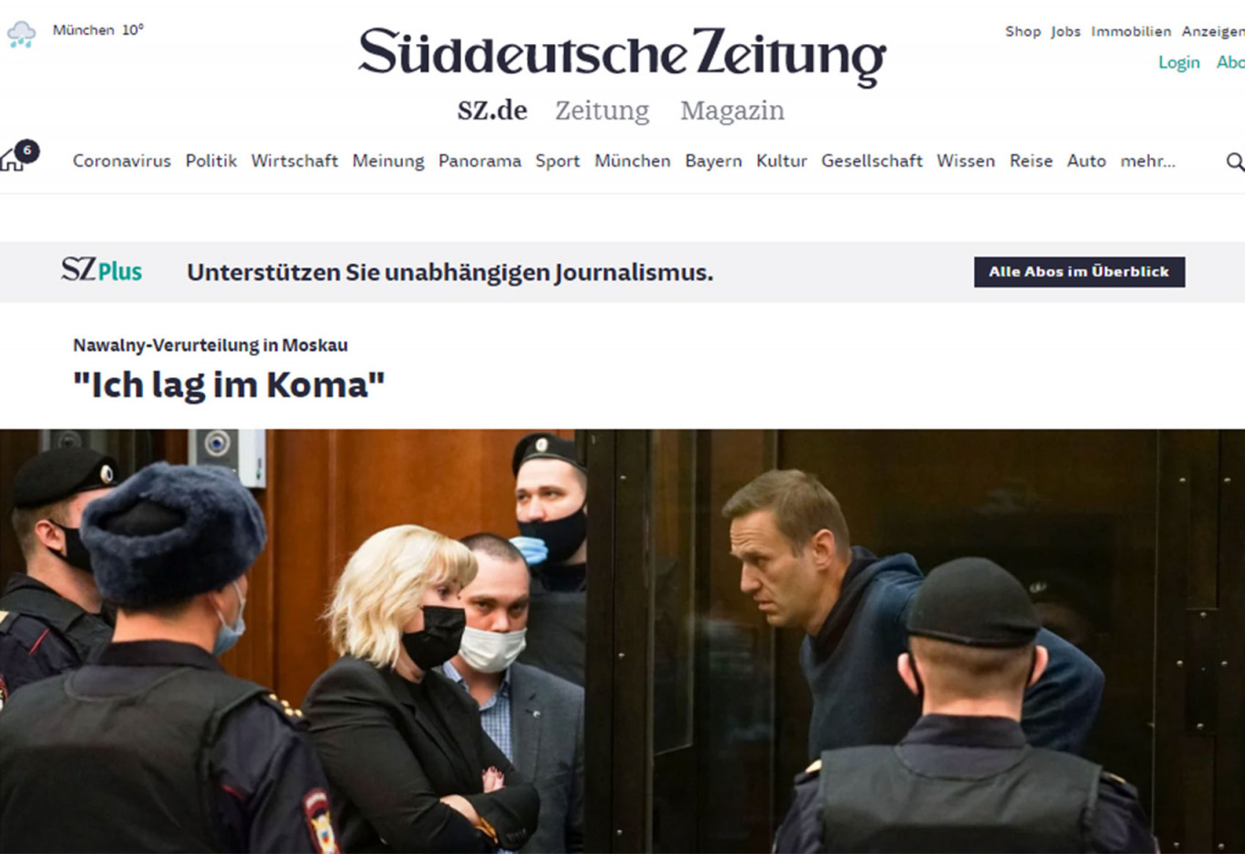Click the SZ Plus logo

pos(102,270)
